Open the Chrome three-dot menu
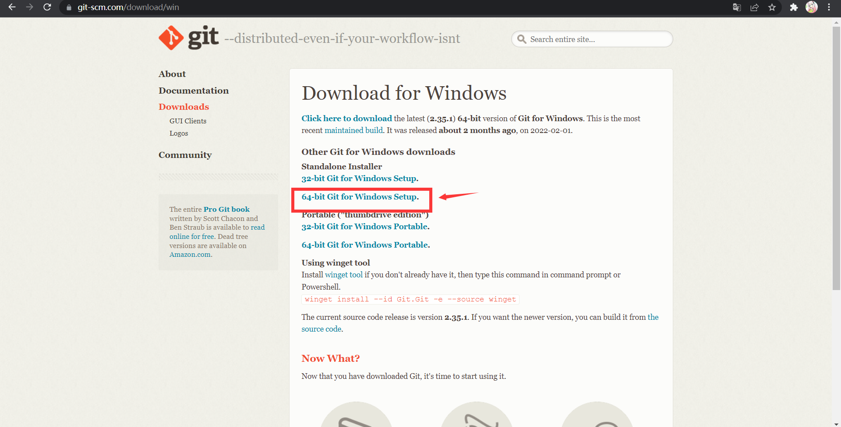Image resolution: width=841 pixels, height=427 pixels. click(829, 7)
